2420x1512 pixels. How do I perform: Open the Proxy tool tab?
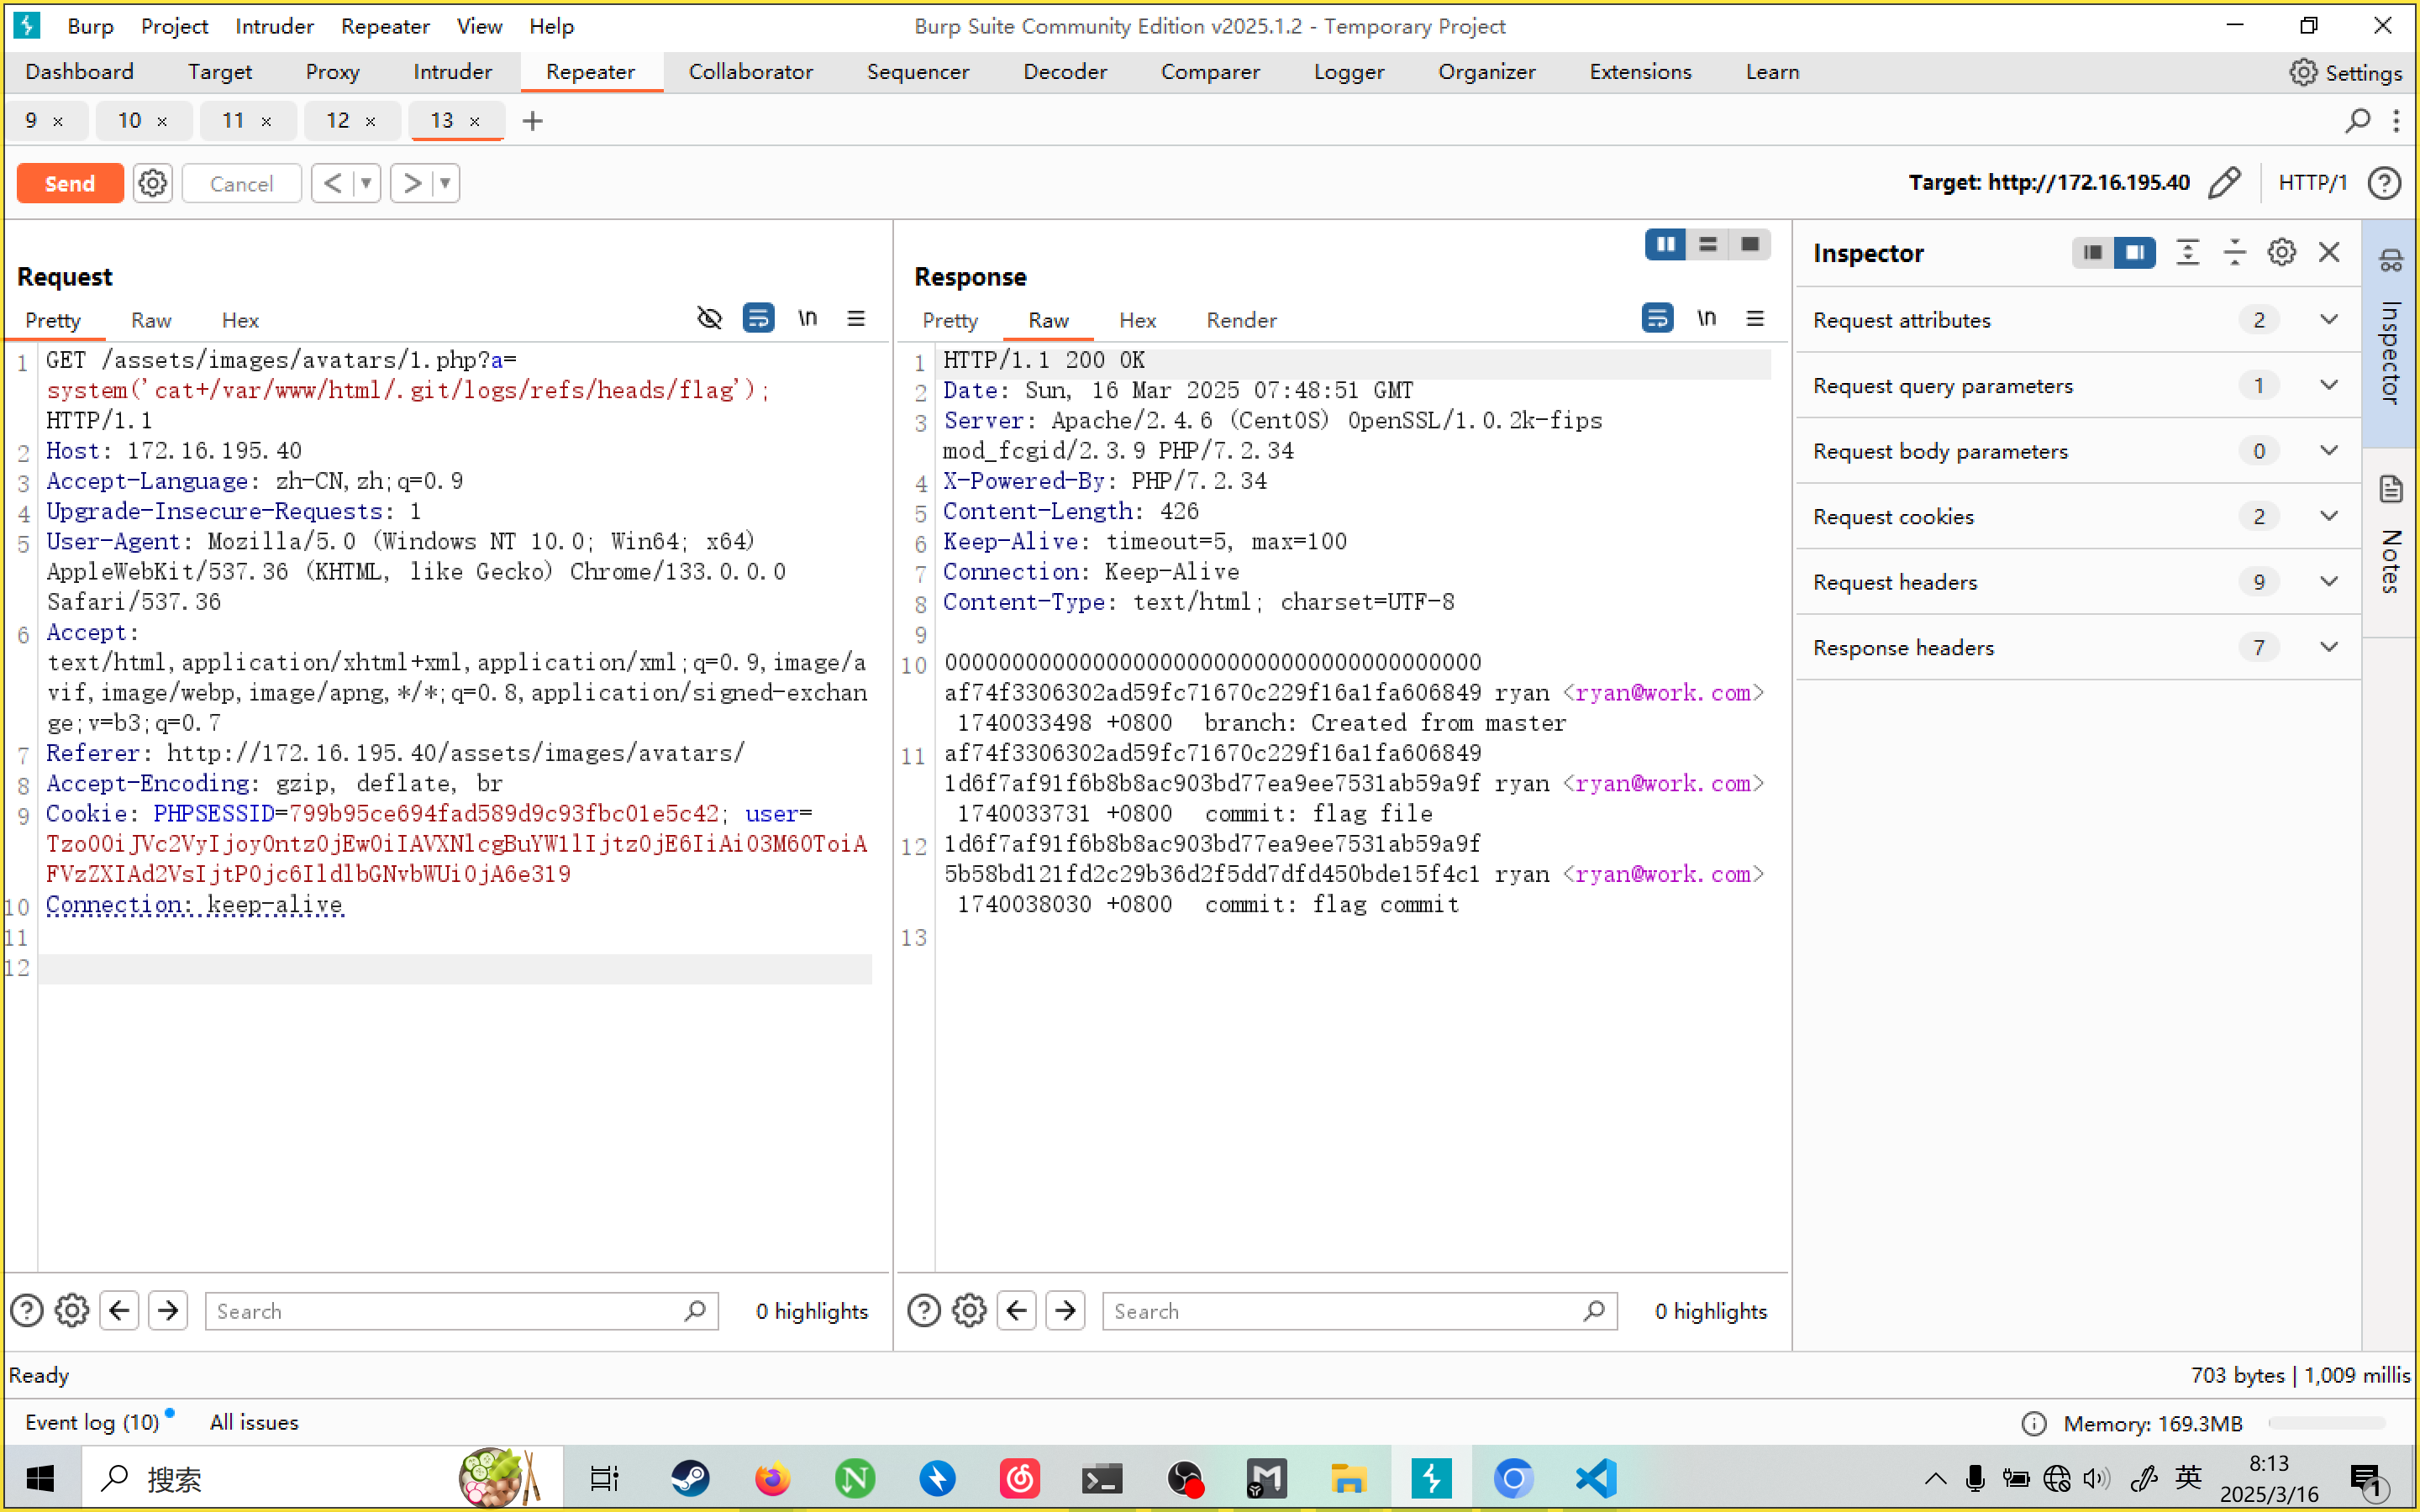[x=332, y=72]
